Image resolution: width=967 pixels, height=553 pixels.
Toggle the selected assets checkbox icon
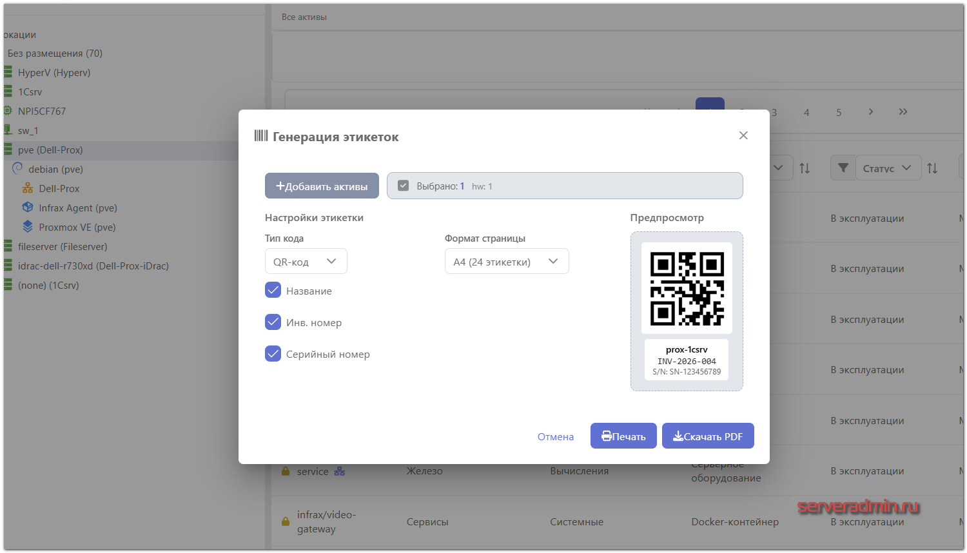click(404, 186)
